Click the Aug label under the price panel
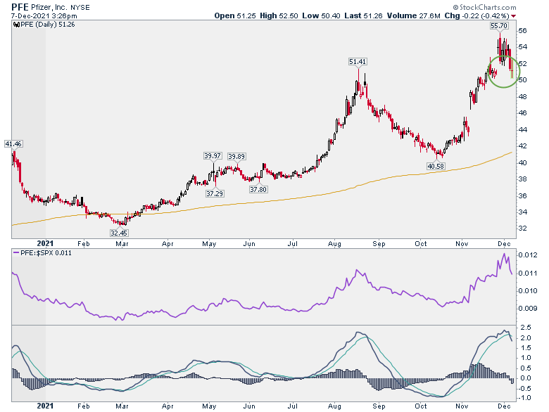This screenshot has width=549, height=412. [x=334, y=244]
